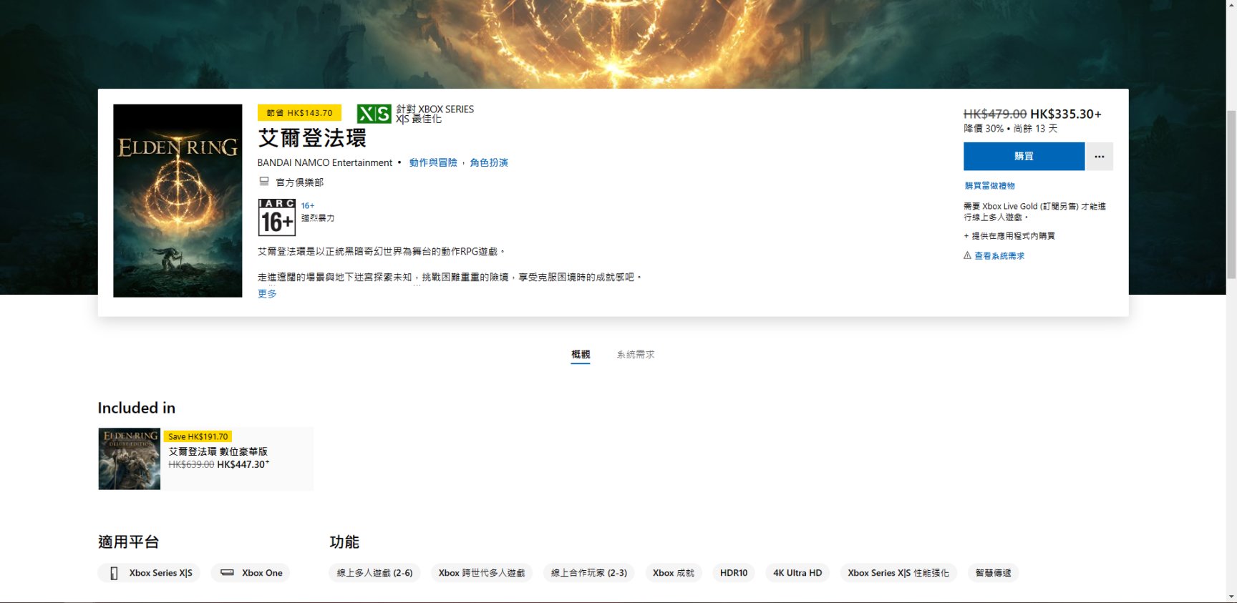This screenshot has width=1237, height=603.
Task: Expand description with the 更多 link
Action: [267, 294]
